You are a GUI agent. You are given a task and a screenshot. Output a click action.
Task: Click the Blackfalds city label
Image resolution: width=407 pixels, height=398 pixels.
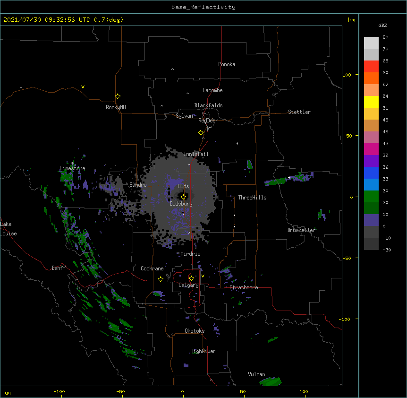208,105
